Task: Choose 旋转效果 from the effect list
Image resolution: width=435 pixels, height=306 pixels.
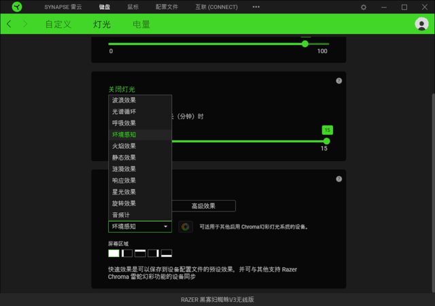Action: (x=140, y=203)
